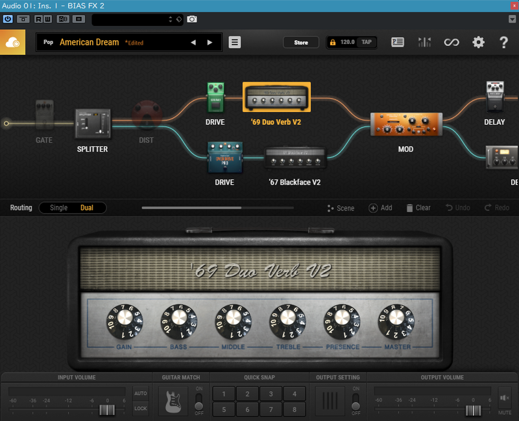Open settings with the gear icon
519x421 pixels.
pyautogui.click(x=478, y=42)
